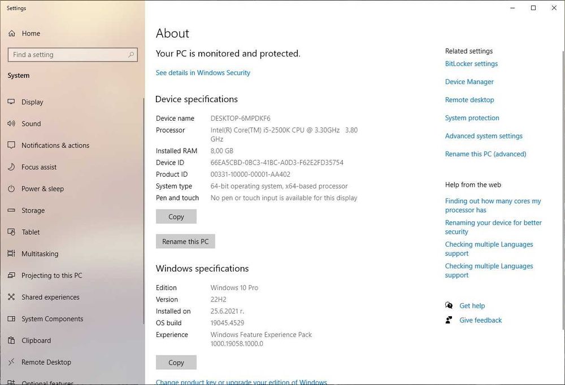Click the Remote Desktop icon
565x385 pixels.
coord(11,362)
